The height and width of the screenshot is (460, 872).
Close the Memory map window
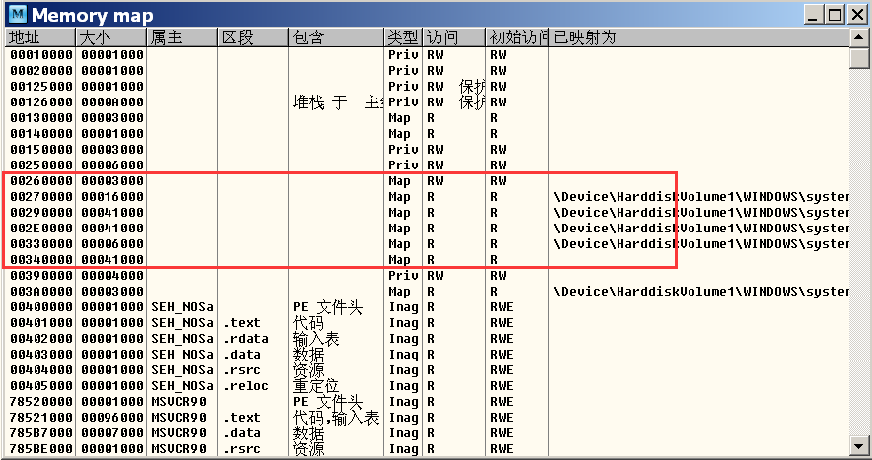click(855, 15)
